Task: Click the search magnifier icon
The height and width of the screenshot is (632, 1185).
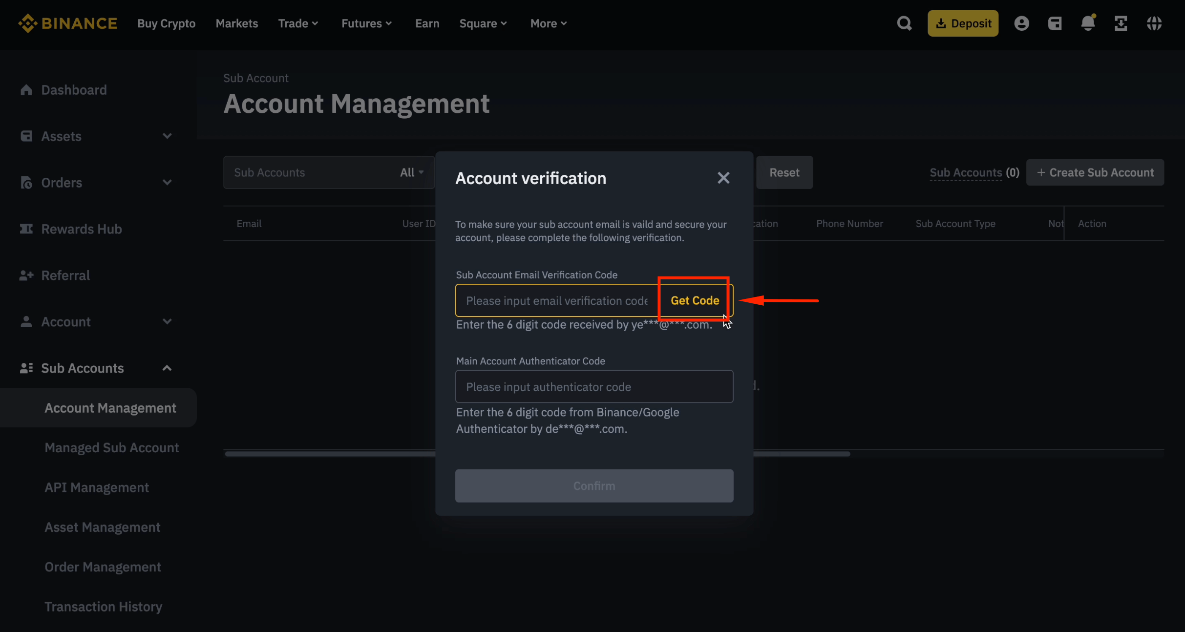Action: 904,23
